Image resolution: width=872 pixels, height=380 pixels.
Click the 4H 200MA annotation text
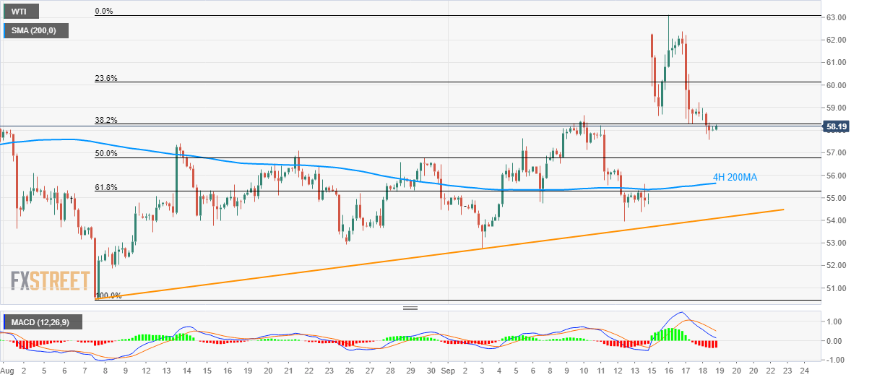pyautogui.click(x=735, y=177)
